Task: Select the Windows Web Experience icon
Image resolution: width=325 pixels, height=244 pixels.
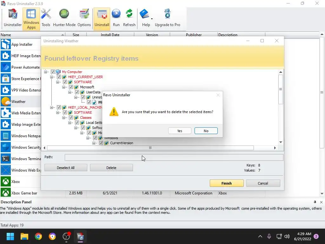Action: pyautogui.click(x=6, y=170)
